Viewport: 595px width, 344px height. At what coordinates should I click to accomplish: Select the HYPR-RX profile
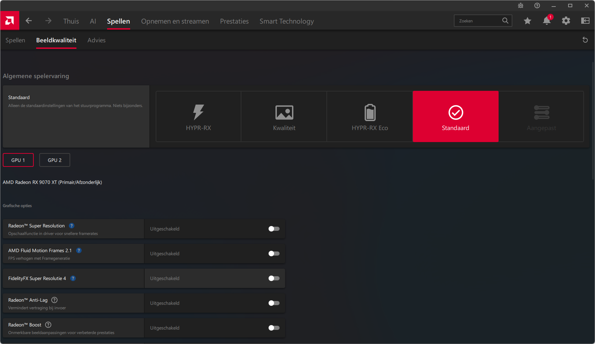click(198, 117)
